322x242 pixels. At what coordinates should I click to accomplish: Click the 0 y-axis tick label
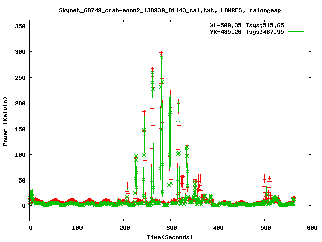(24, 206)
